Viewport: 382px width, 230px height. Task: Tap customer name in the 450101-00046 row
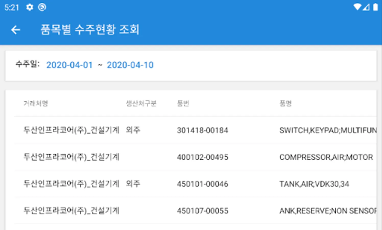[x=71, y=184]
